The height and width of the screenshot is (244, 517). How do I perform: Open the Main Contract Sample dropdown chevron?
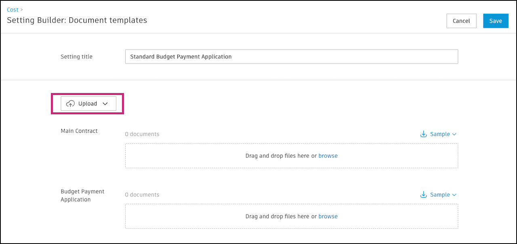454,134
